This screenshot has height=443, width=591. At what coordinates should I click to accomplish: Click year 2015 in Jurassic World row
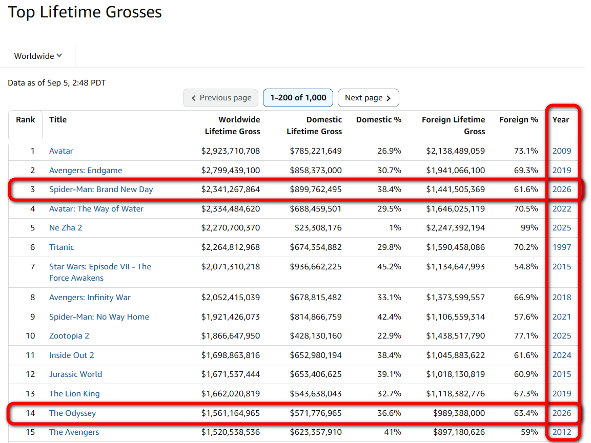point(562,374)
